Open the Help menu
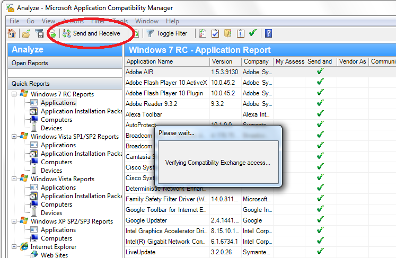The image size is (396, 258). [x=172, y=21]
